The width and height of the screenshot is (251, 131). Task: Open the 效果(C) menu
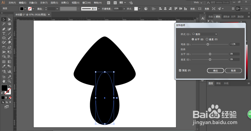[x=65, y=3]
